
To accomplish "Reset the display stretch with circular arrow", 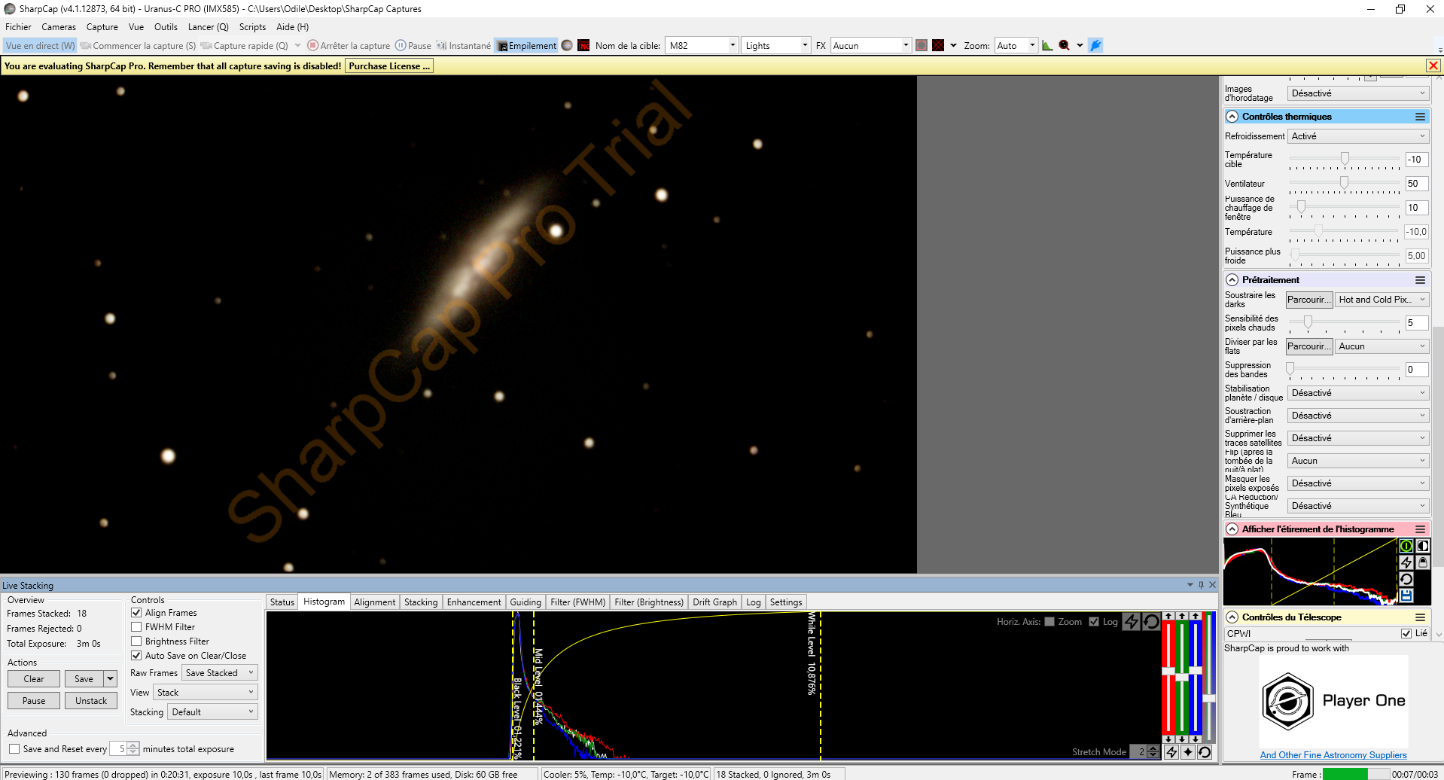I will 1406,579.
